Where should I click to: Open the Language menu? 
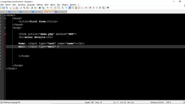(x=31, y=5)
